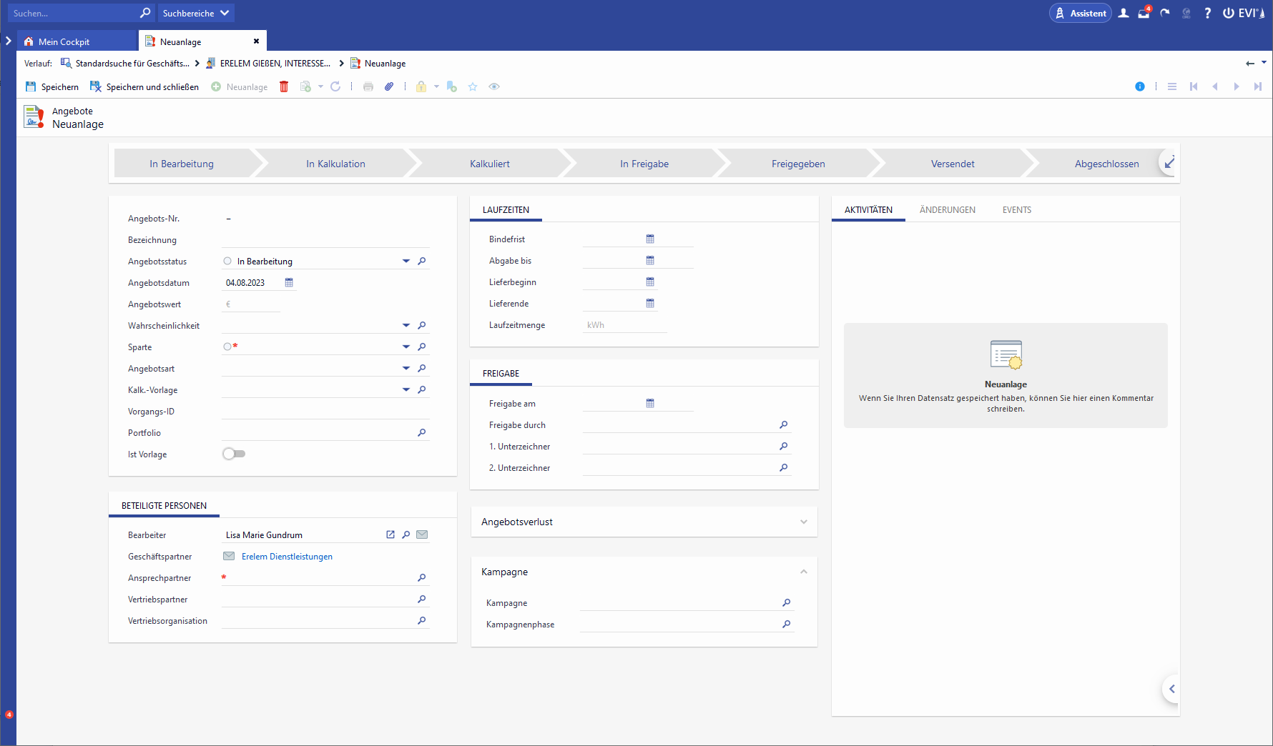The height and width of the screenshot is (746, 1273).
Task: Click the paperclip attachment icon in toolbar
Action: click(389, 86)
